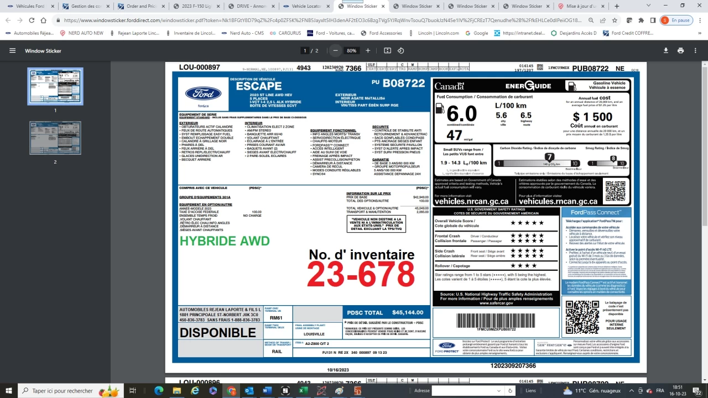Open Ford - Voitures, ca... bookmark

pyautogui.click(x=331, y=33)
